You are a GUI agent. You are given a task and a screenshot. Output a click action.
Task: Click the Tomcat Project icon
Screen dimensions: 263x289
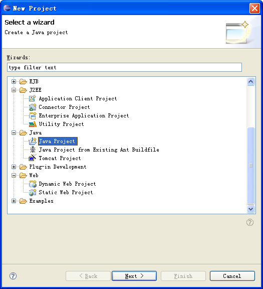33,158
